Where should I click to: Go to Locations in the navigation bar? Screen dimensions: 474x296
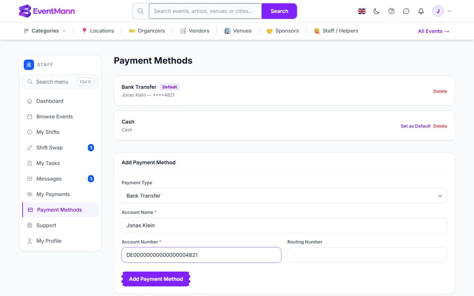tap(98, 31)
